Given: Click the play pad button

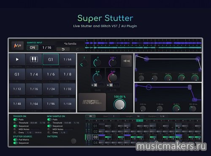Looking at the screenshot, I should (x=17, y=59).
